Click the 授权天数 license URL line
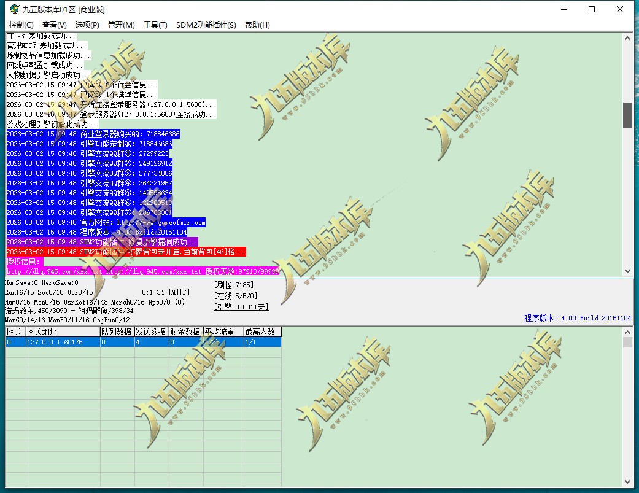639x493 pixels. point(142,271)
